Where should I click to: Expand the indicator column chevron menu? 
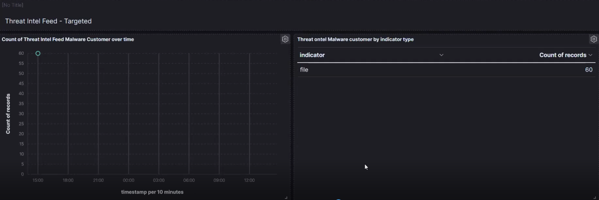(x=441, y=55)
